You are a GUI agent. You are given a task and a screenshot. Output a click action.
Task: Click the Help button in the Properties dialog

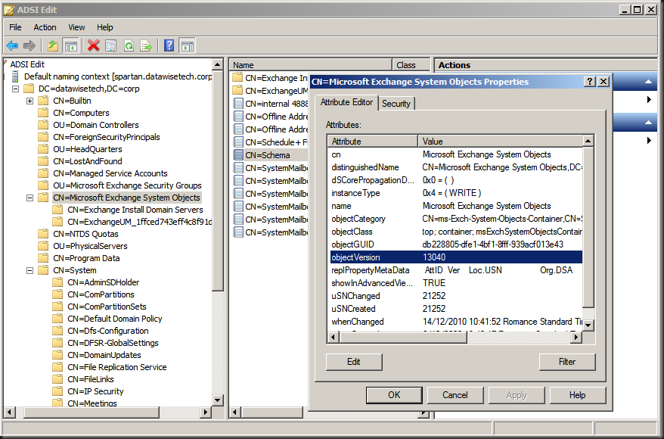577,395
